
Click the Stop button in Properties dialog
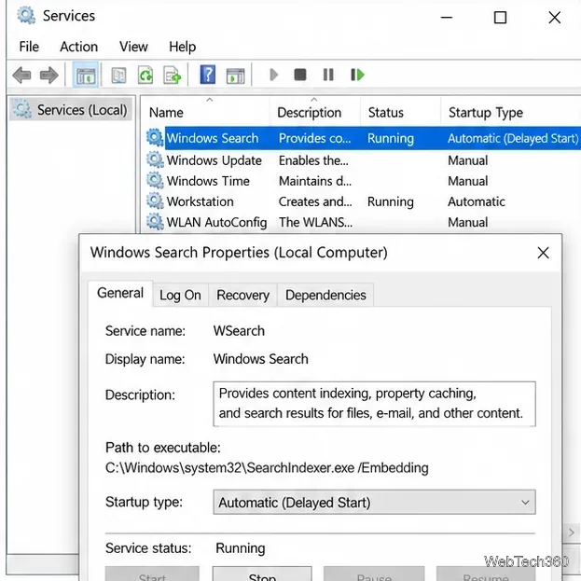pyautogui.click(x=262, y=574)
